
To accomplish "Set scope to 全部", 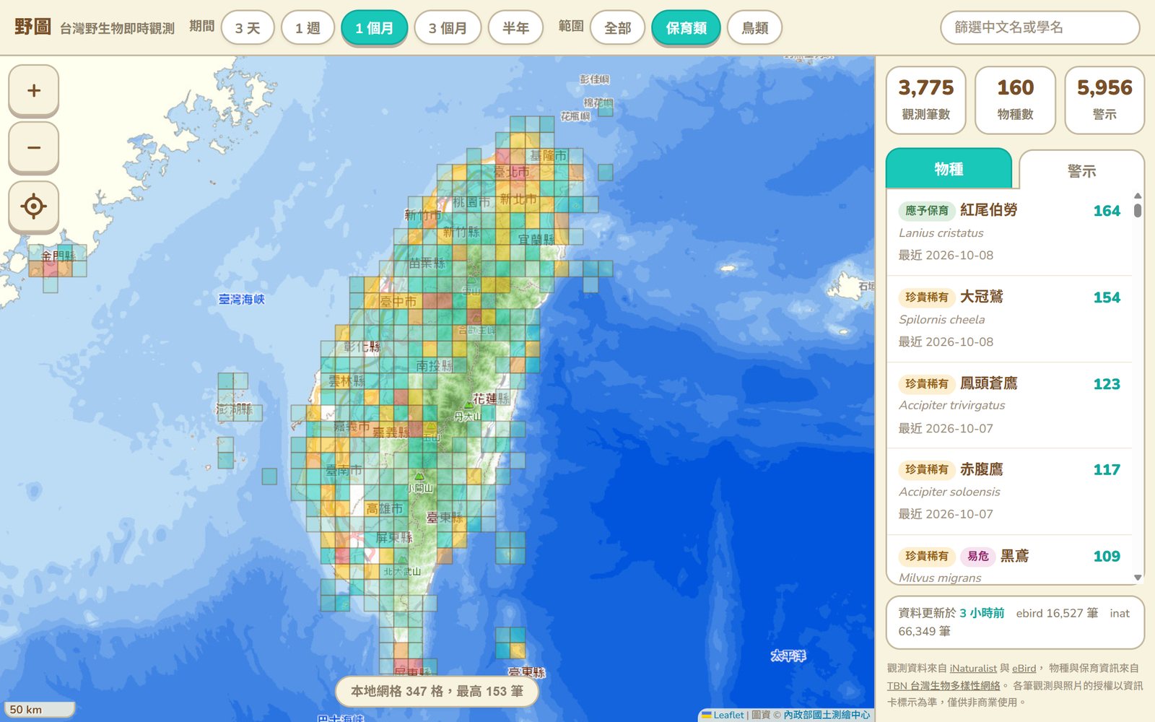I will (618, 28).
